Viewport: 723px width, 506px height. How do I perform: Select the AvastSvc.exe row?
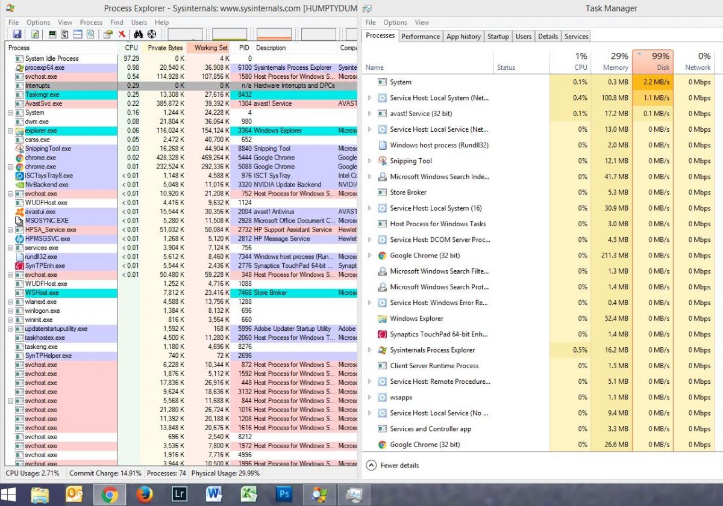181,103
